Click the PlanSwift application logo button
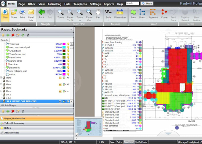 point(3,4)
